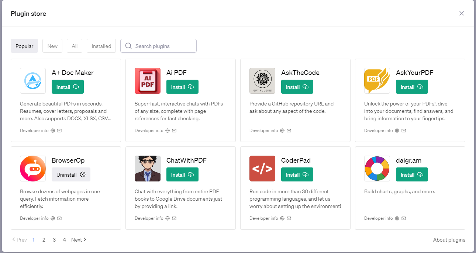Image resolution: width=476 pixels, height=253 pixels.
Task: Open the About plugins link
Action: click(449, 240)
